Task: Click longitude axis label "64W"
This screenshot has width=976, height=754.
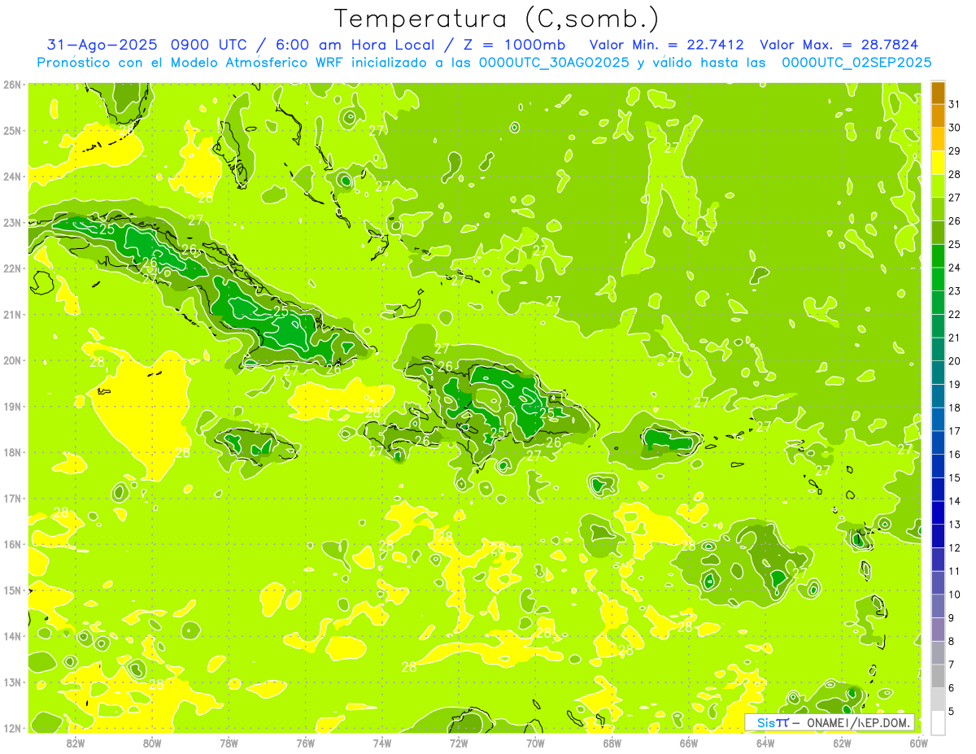Action: 765,743
